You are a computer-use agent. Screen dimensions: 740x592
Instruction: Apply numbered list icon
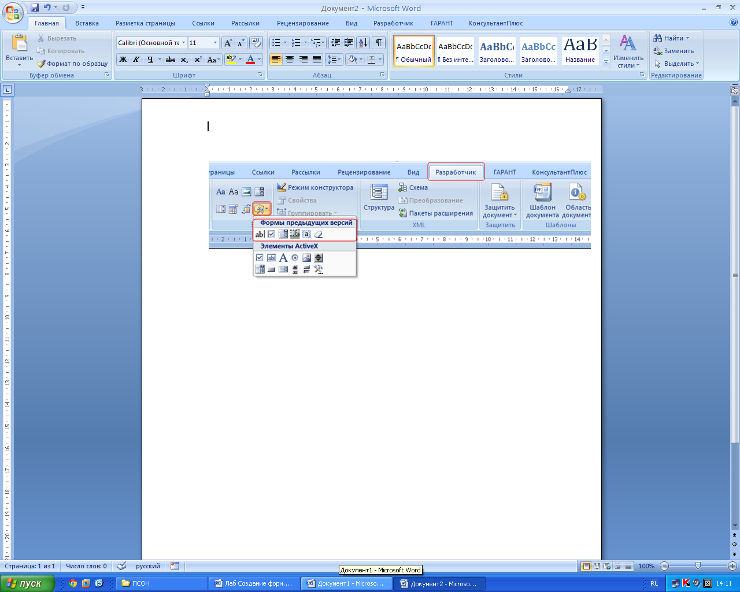(295, 43)
